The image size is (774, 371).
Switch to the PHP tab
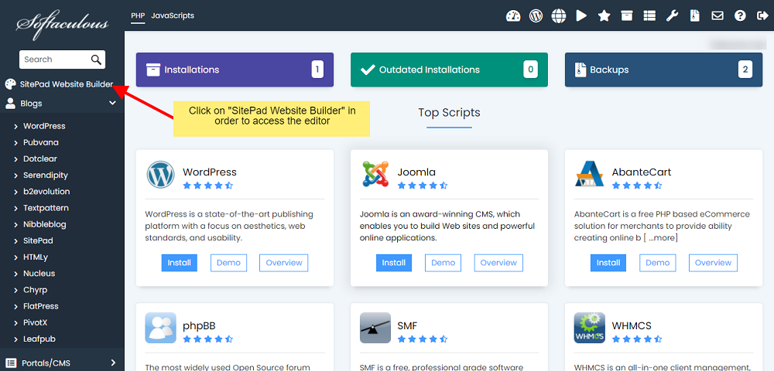point(138,15)
